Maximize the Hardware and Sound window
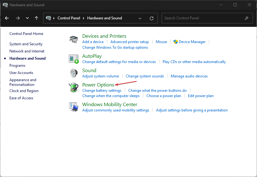The image size is (257, 177). [x=235, y=5]
